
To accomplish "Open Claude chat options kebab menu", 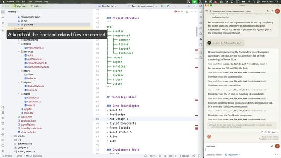I will point(272,11).
